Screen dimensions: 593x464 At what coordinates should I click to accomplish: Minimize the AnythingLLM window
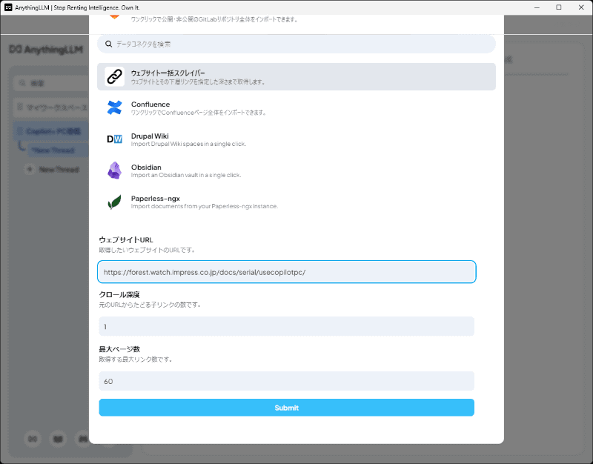537,7
